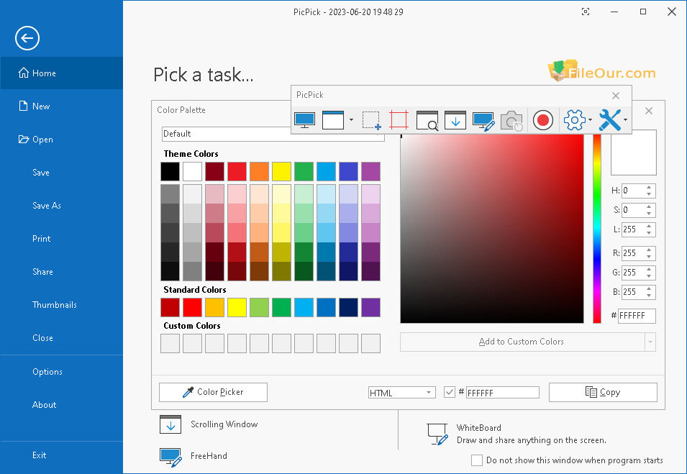This screenshot has width=687, height=474.
Task: Increase the S value stepper
Action: tap(649, 206)
